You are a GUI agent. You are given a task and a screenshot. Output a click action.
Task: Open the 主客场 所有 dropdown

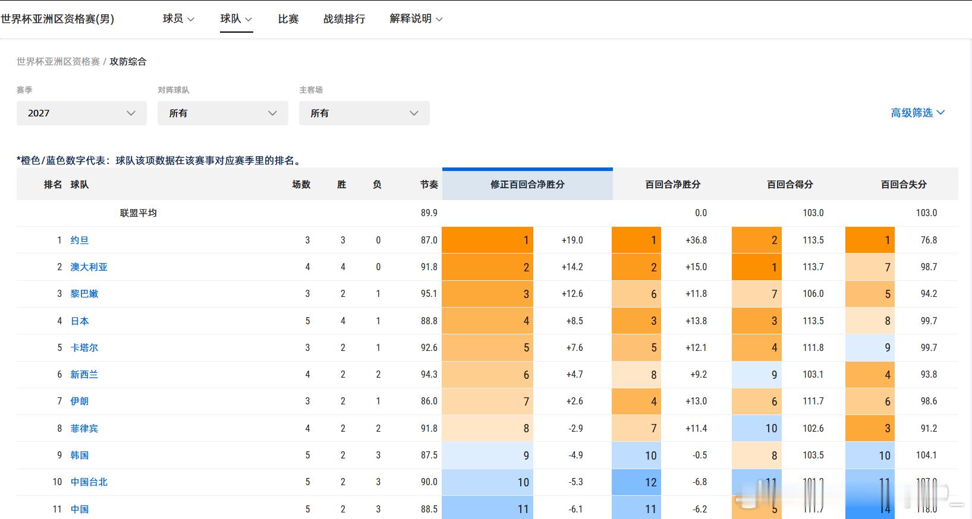click(364, 113)
